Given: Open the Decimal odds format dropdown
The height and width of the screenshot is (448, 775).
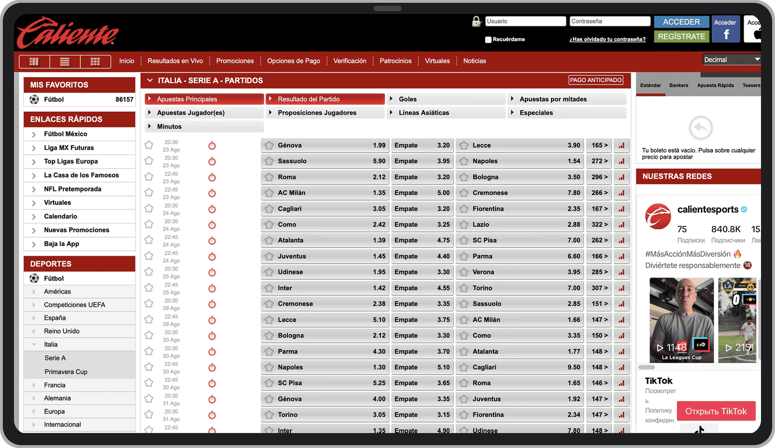Looking at the screenshot, I should coord(732,60).
